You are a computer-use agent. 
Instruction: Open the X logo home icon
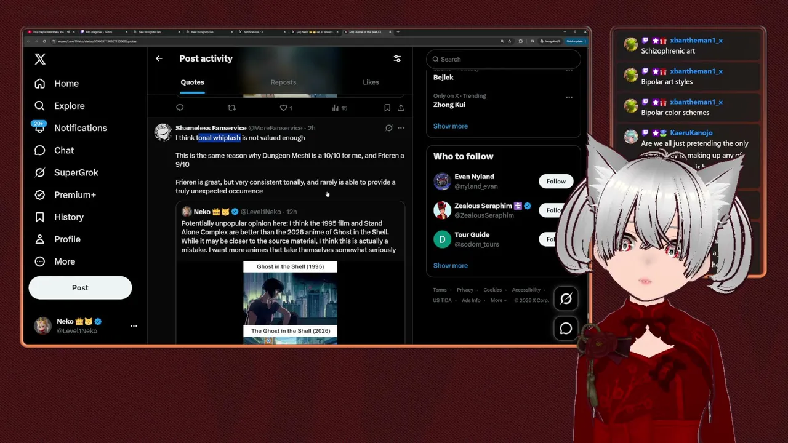pos(40,59)
